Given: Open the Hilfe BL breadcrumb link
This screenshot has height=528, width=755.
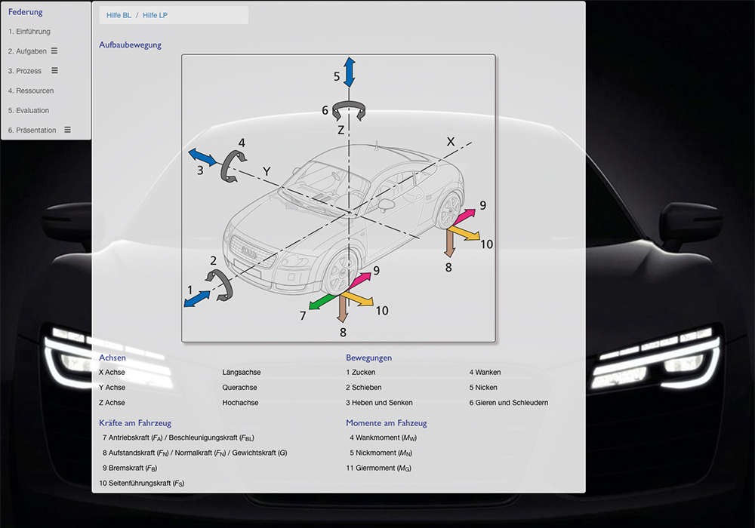Looking at the screenshot, I should point(119,15).
